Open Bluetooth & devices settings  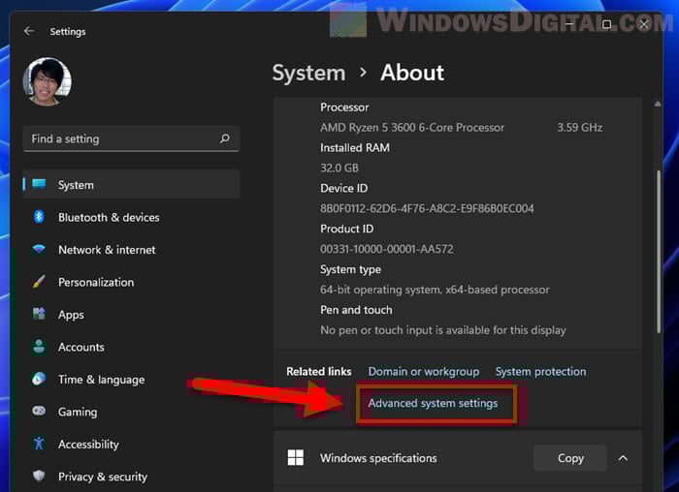[x=109, y=217]
